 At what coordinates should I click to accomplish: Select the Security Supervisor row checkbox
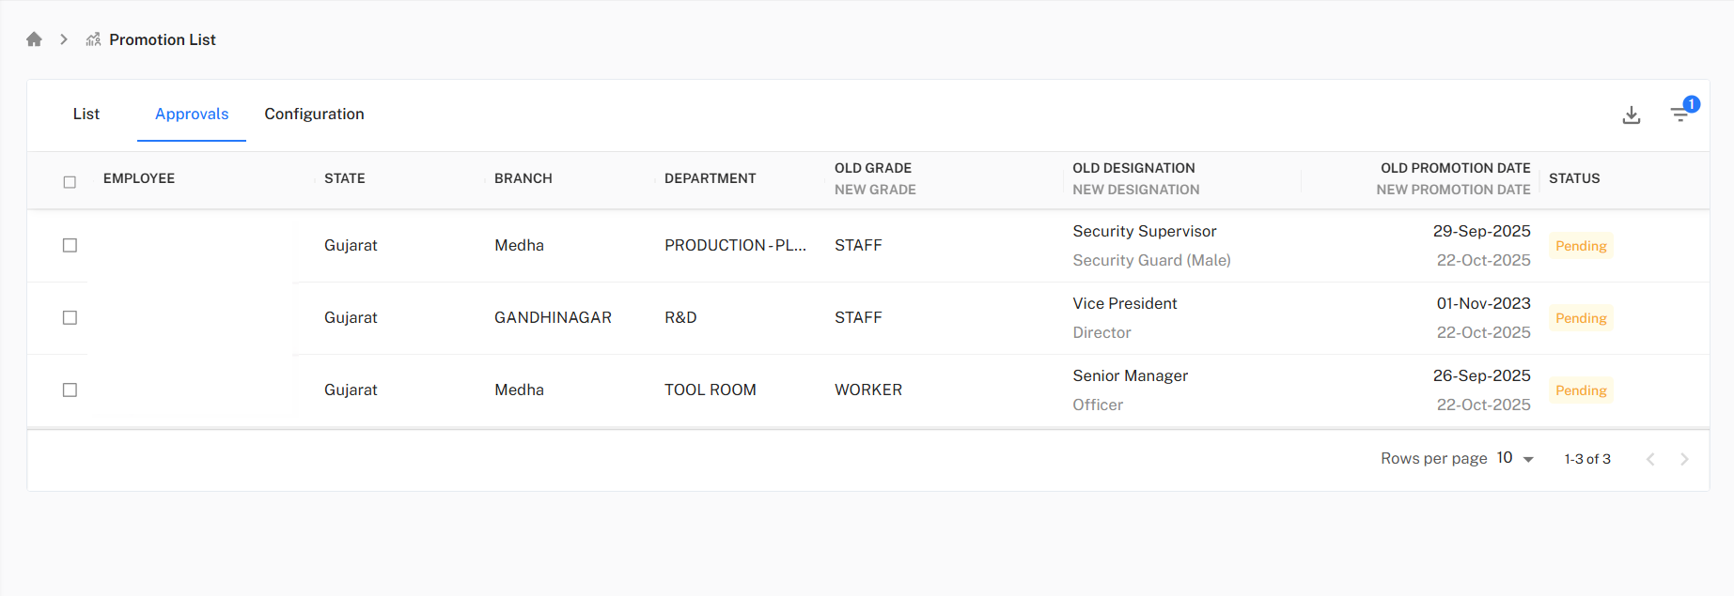click(x=70, y=245)
